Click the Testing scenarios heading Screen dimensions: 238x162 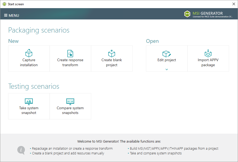[x=34, y=86]
